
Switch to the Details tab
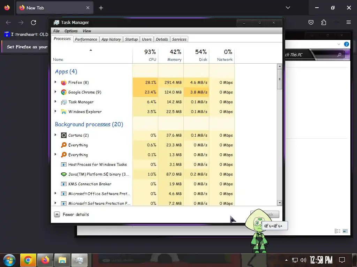tap(162, 39)
